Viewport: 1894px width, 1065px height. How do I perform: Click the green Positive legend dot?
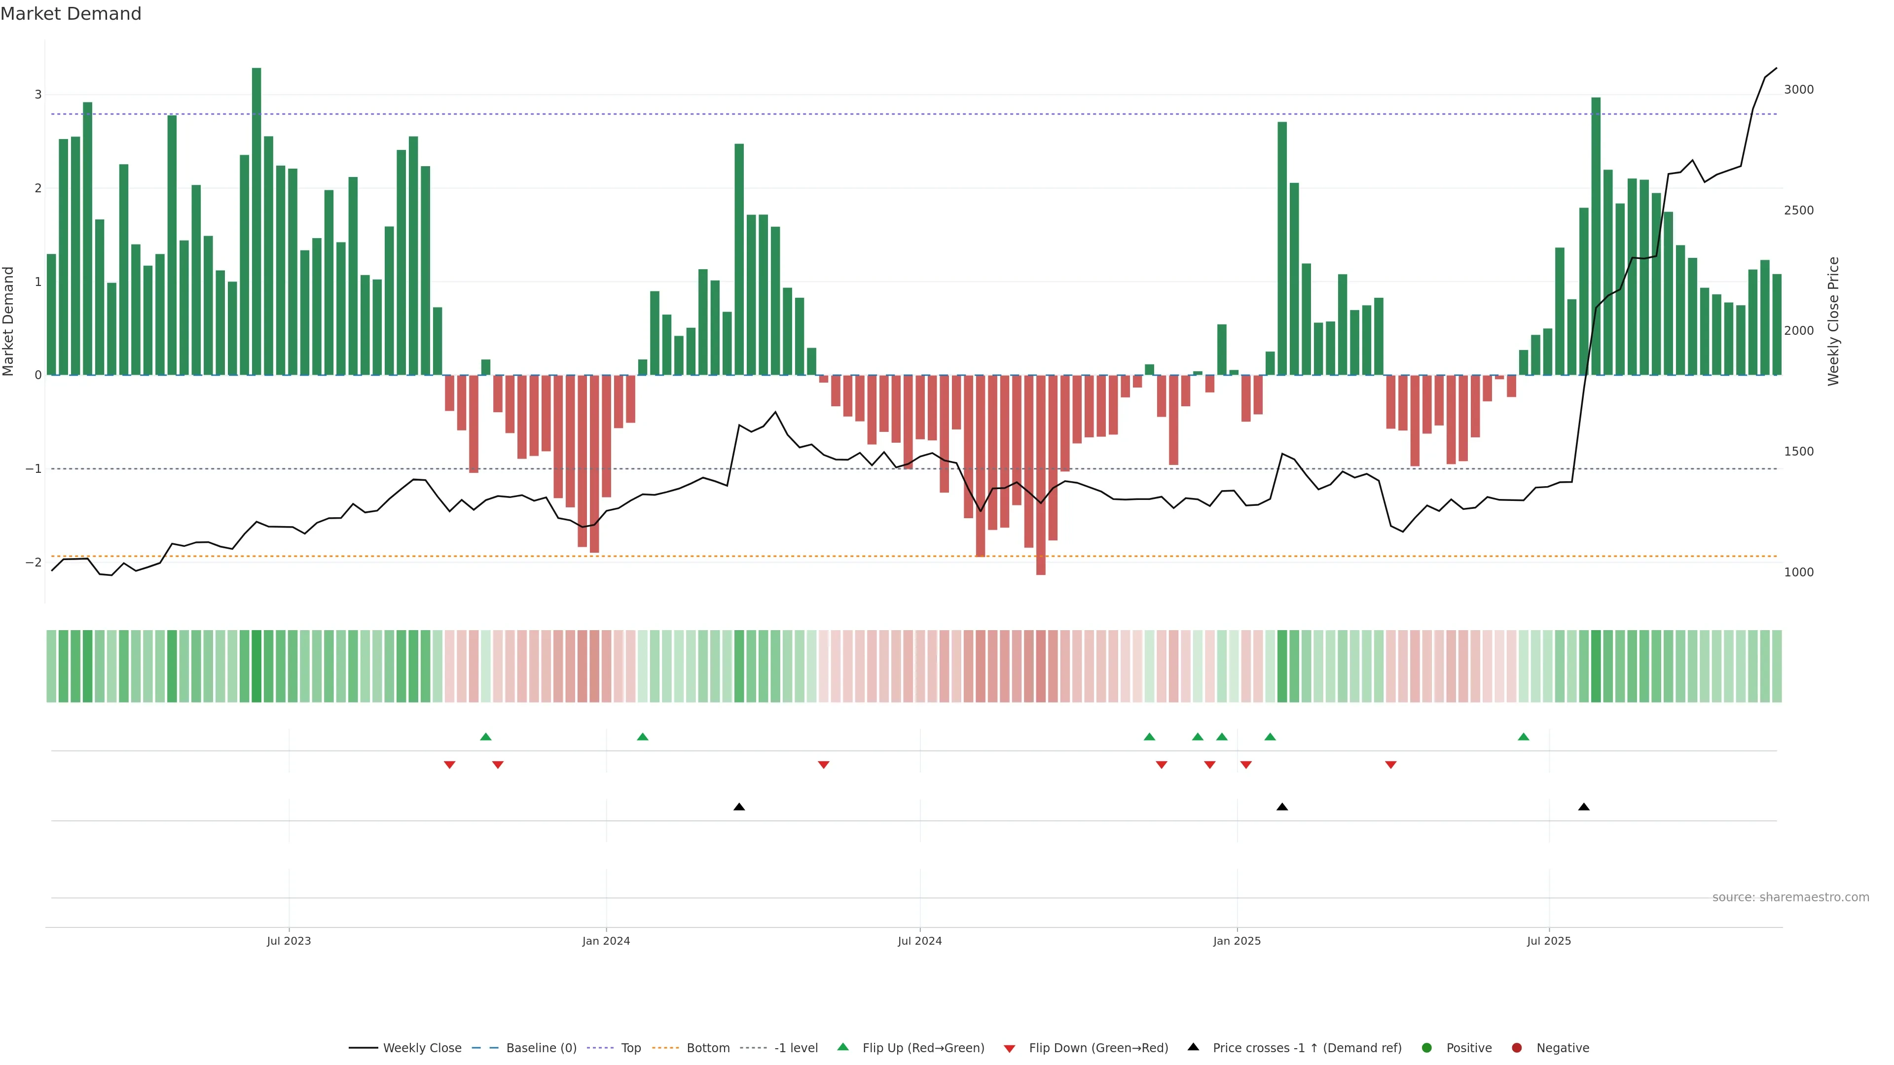pos(1427,1047)
